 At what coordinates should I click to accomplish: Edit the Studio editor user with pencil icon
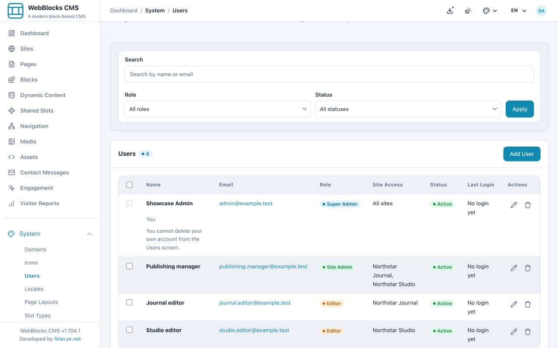coord(514,332)
